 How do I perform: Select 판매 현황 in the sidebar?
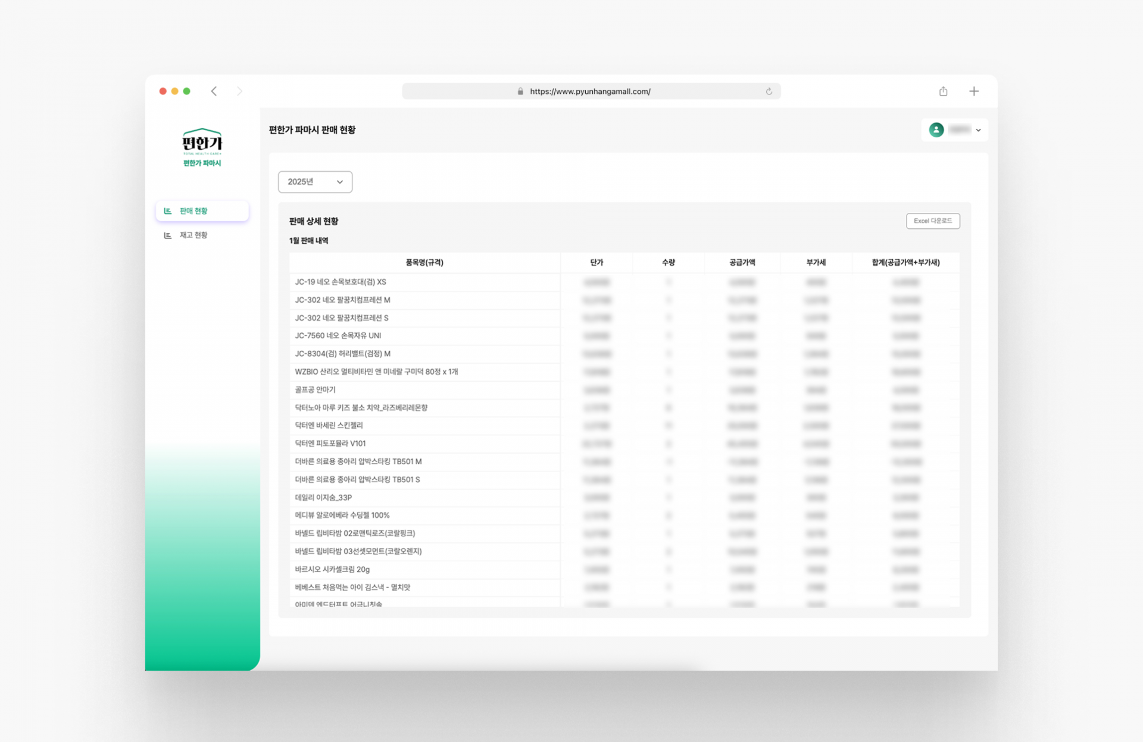coord(202,211)
